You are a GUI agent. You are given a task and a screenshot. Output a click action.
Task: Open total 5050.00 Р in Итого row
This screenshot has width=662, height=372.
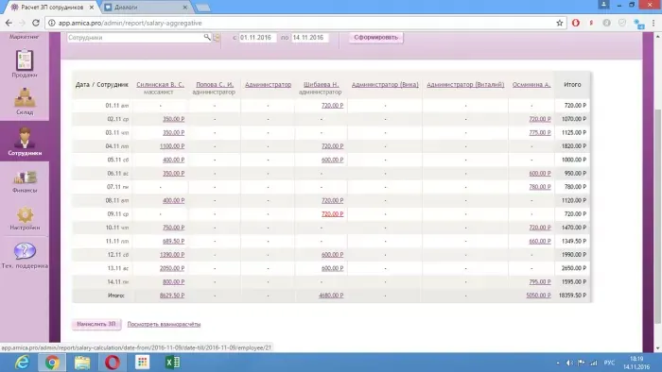(538, 296)
